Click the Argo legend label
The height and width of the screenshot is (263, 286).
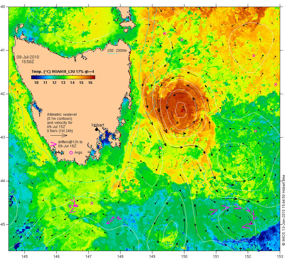[78, 153]
